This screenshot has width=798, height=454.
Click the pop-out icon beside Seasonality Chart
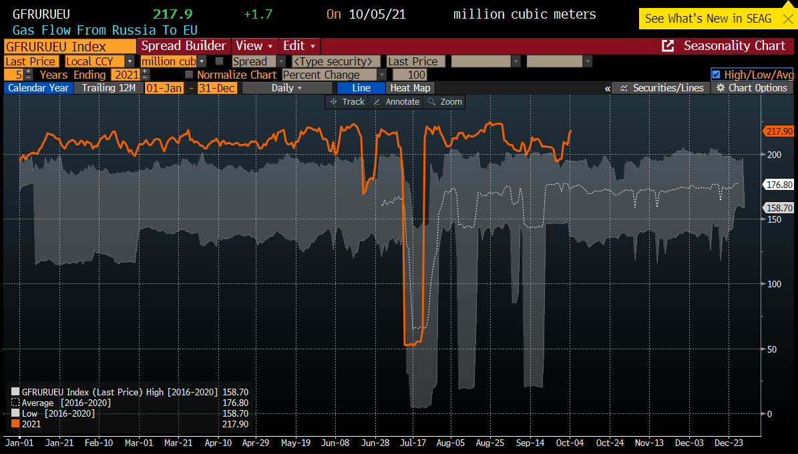668,46
